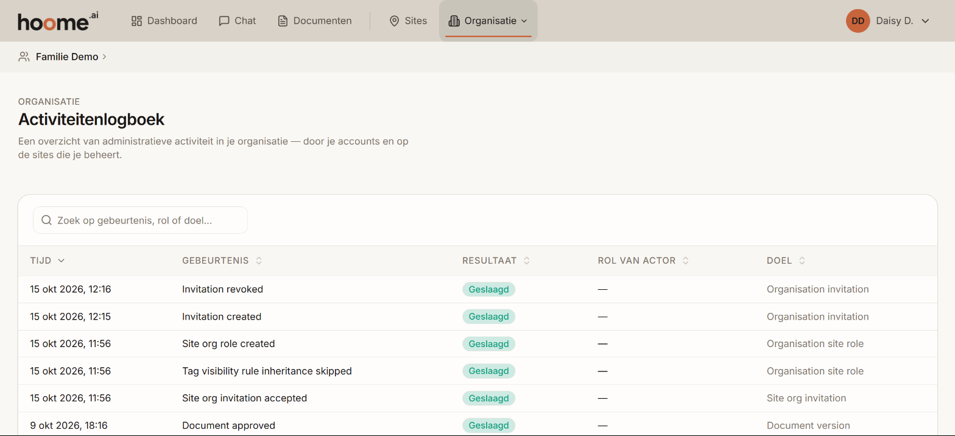Click the Dashboard grid icon
This screenshot has height=436, width=955.
pos(136,21)
